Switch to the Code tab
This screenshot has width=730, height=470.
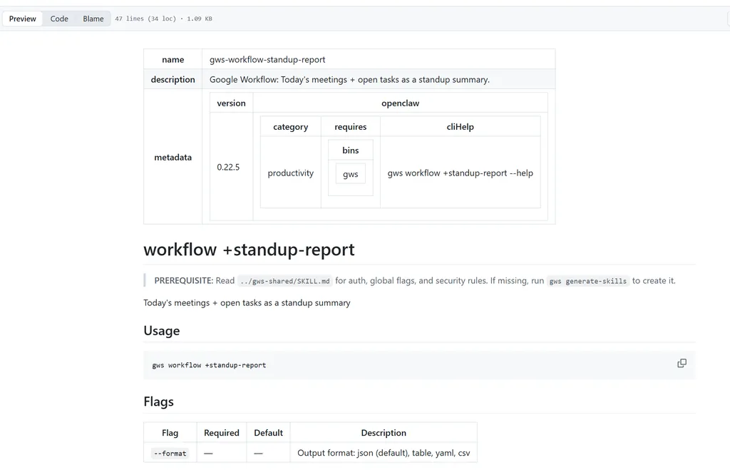click(x=59, y=19)
